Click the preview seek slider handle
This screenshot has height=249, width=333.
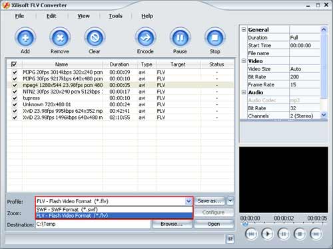[x=245, y=224]
